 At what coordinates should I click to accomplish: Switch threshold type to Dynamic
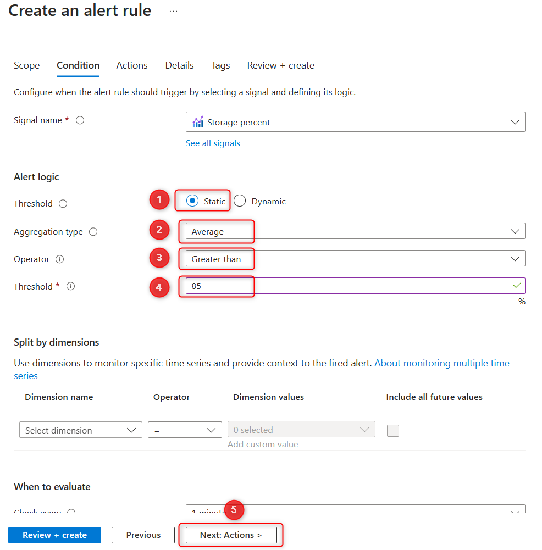(x=240, y=201)
